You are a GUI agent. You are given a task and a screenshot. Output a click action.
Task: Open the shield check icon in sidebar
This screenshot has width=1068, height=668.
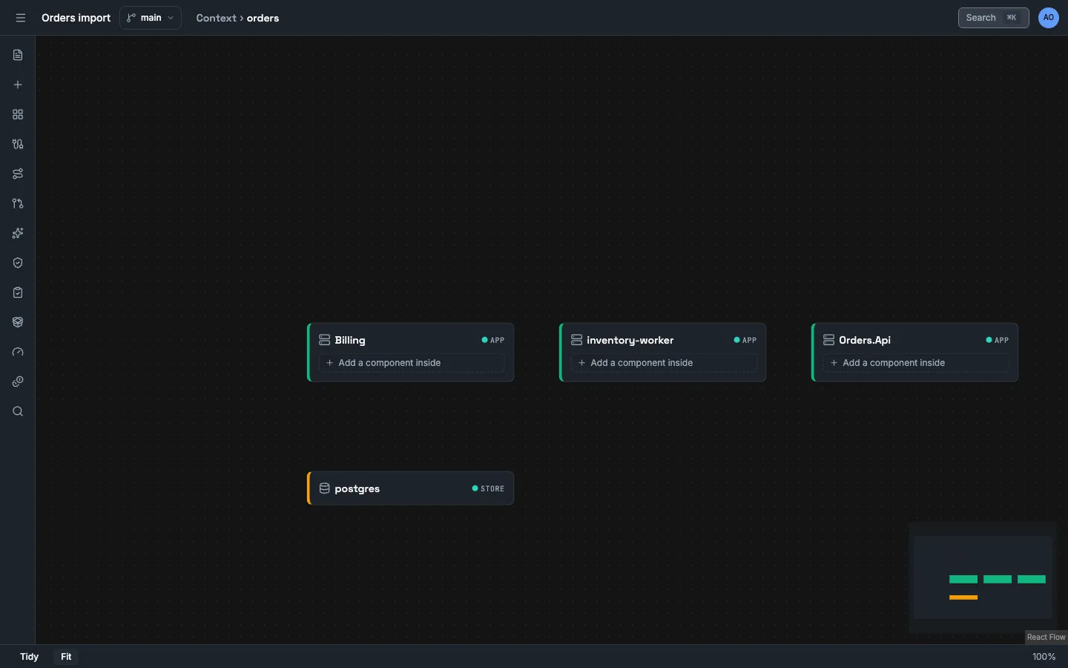(18, 263)
